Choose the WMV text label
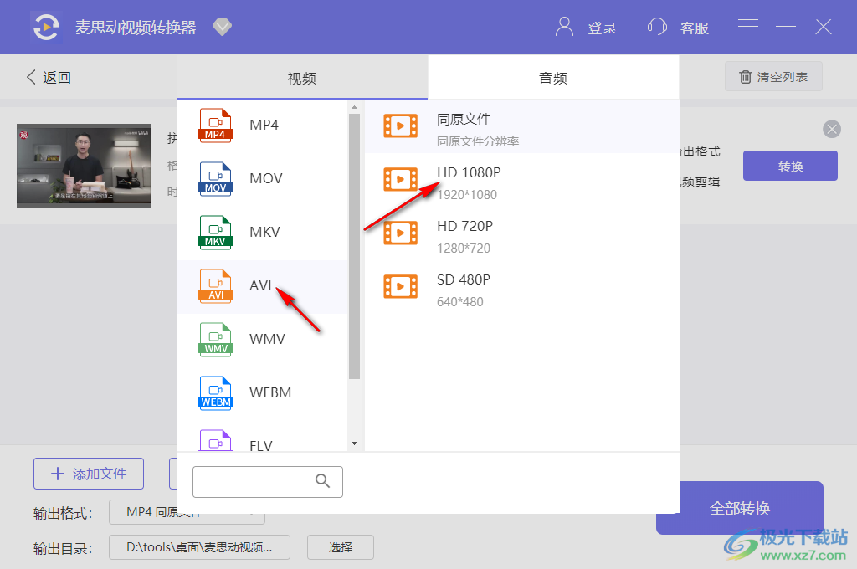 click(x=267, y=339)
